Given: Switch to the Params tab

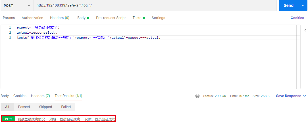Looking at the screenshot, I should pyautogui.click(x=9, y=18).
